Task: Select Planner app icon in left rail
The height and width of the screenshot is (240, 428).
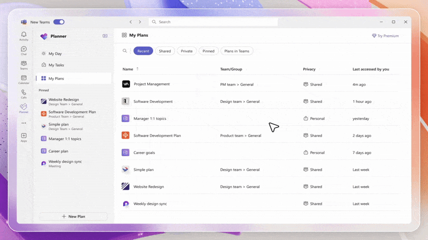Action: pyautogui.click(x=24, y=108)
